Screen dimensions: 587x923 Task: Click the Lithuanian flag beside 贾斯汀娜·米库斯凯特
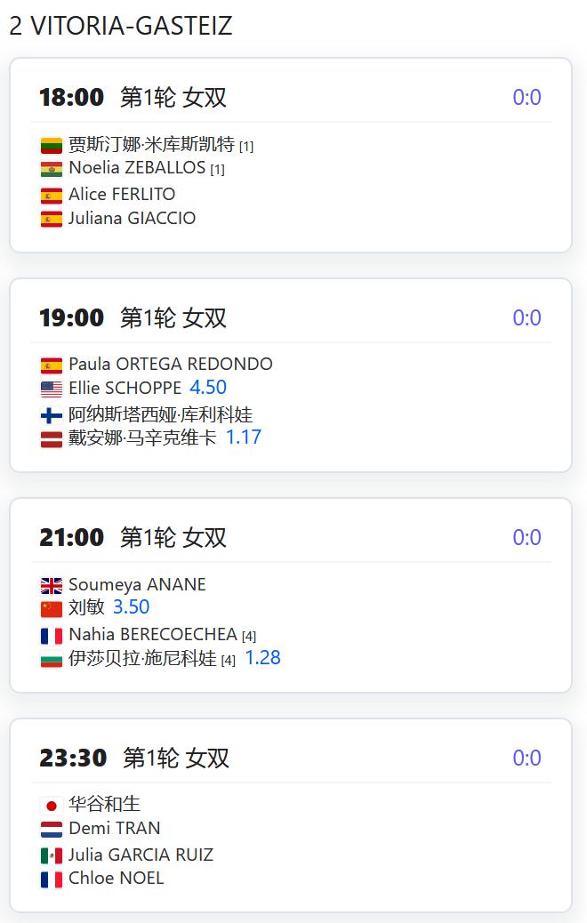click(52, 145)
